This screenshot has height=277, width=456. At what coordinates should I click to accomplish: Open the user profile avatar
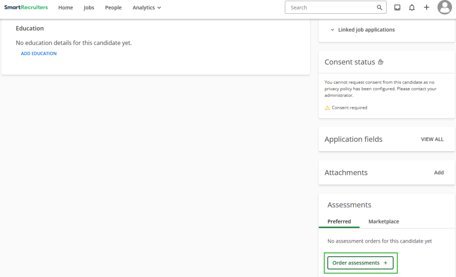tap(444, 8)
